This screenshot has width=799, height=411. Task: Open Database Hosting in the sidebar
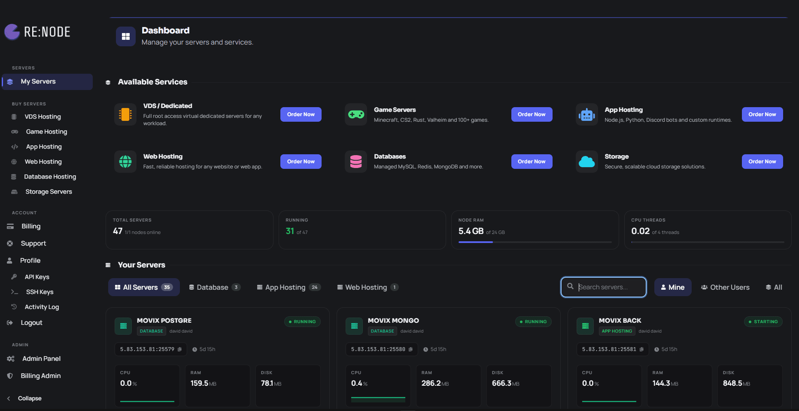[50, 177]
